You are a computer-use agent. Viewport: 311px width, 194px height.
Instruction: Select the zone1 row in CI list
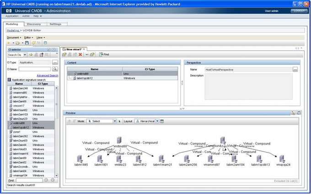[31, 131]
